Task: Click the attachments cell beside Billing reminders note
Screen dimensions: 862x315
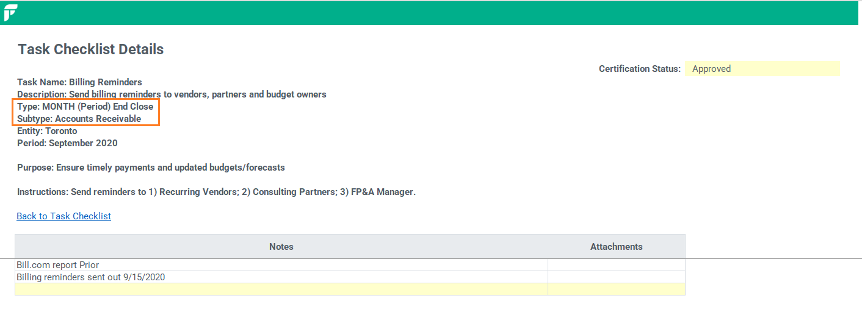Action: 617,277
